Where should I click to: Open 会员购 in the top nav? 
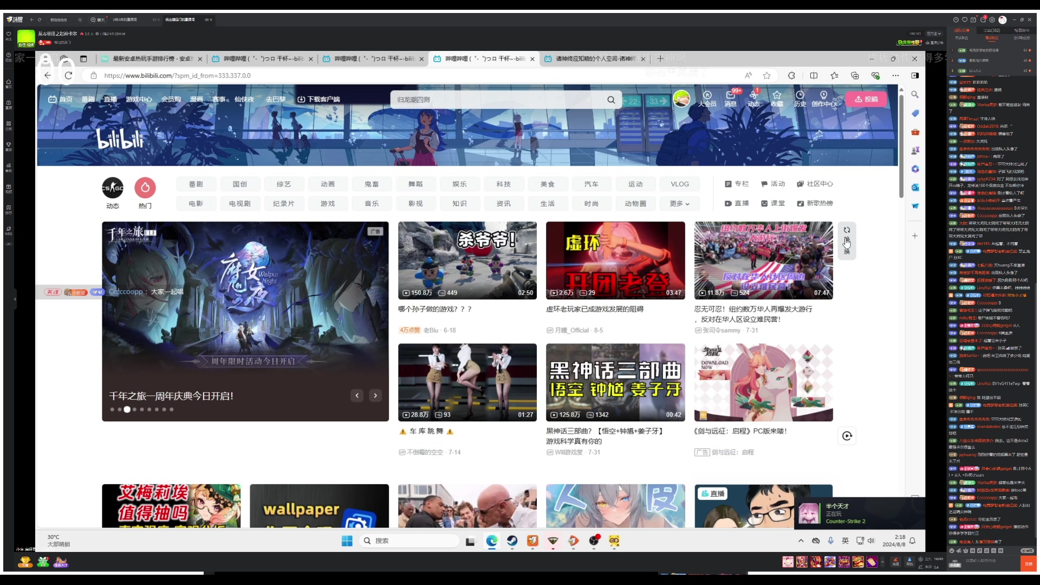click(171, 99)
